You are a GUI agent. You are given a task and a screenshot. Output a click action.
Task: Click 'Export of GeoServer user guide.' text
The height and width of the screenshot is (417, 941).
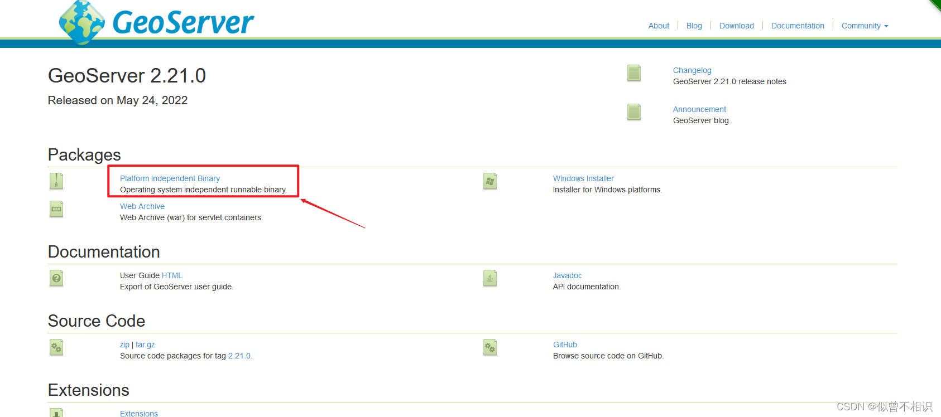tap(177, 287)
